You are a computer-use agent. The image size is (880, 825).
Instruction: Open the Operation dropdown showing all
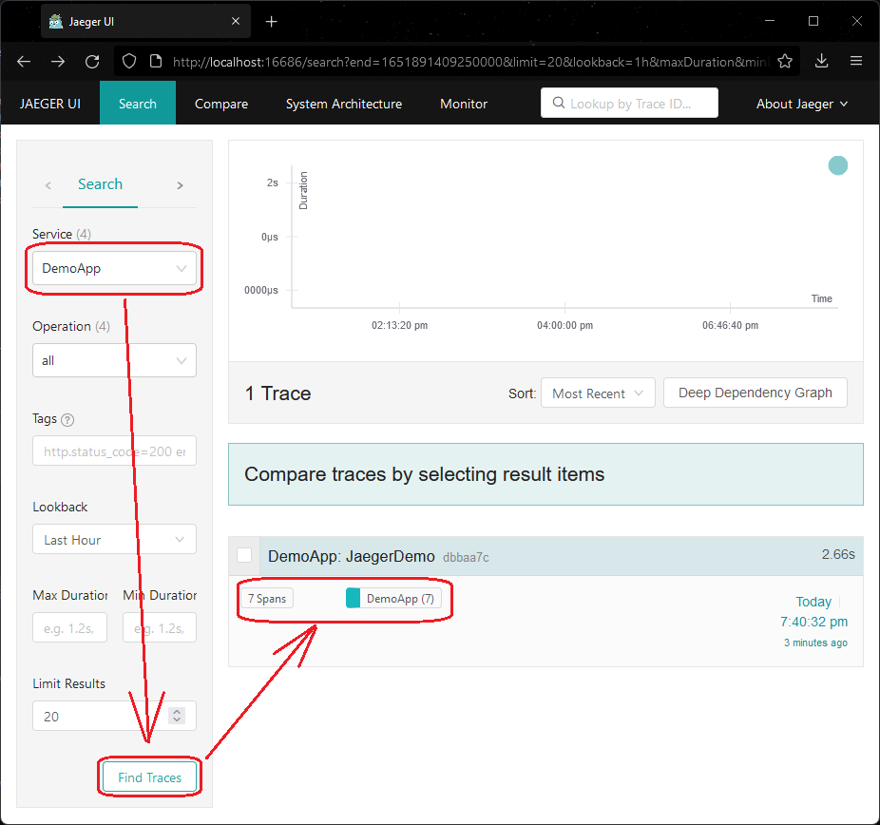pos(114,360)
